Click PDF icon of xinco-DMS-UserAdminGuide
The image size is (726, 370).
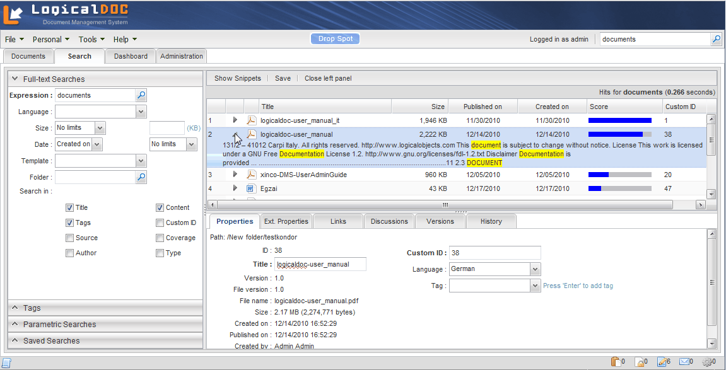(x=251, y=175)
